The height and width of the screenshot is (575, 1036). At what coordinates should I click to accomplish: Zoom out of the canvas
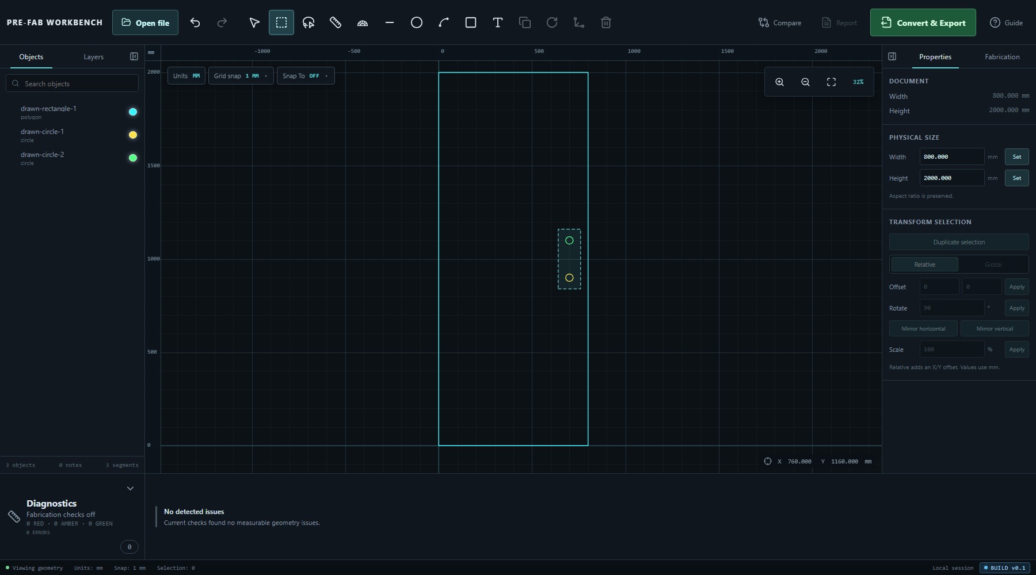[805, 82]
